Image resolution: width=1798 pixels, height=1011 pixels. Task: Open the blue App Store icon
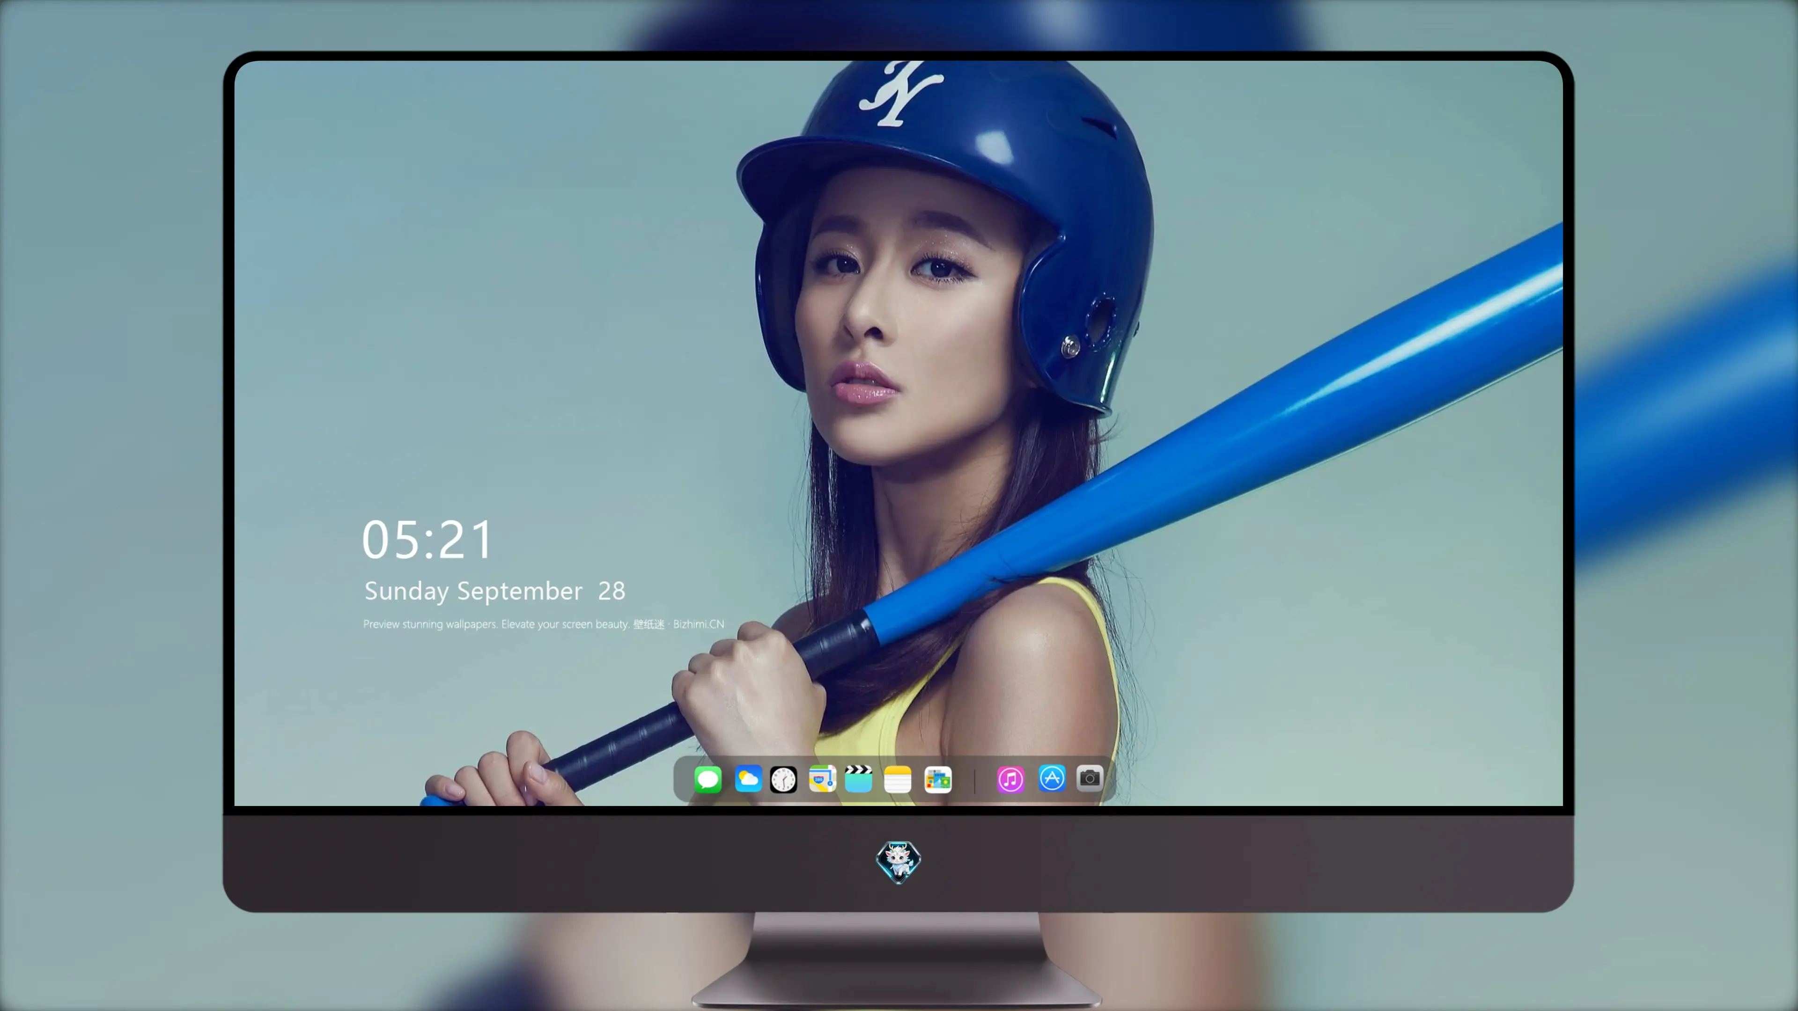pos(1052,778)
